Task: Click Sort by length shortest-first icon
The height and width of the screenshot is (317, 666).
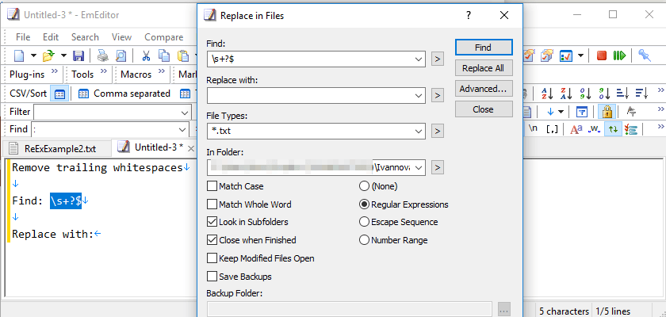Action: point(622,93)
